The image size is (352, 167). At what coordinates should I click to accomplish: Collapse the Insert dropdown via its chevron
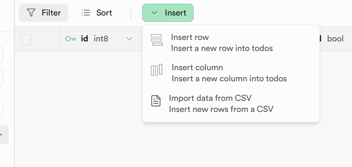pos(155,13)
